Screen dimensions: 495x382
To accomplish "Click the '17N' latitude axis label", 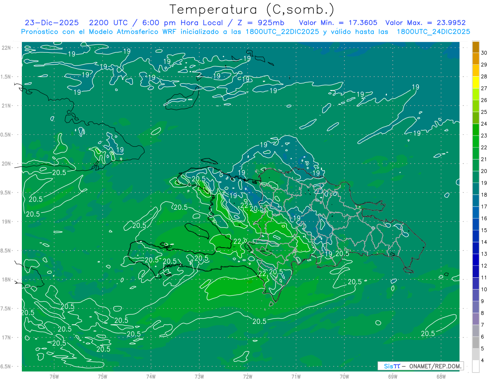I will [7, 337].
